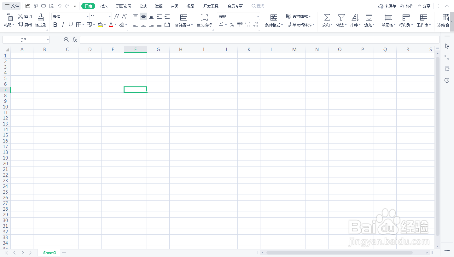Apply percent style format
Image resolution: width=454 pixels, height=257 pixels.
[x=232, y=25]
